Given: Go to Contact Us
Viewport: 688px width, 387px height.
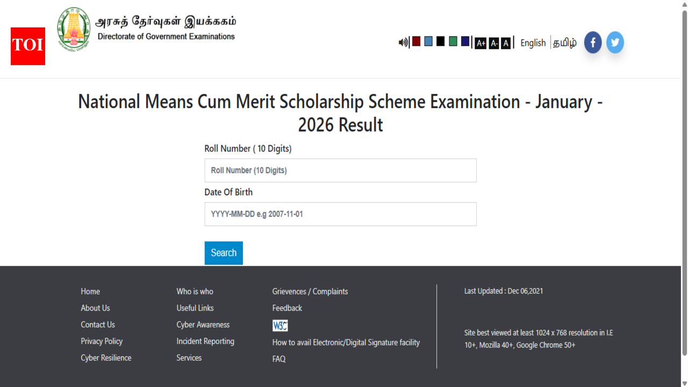Looking at the screenshot, I should click(97, 325).
